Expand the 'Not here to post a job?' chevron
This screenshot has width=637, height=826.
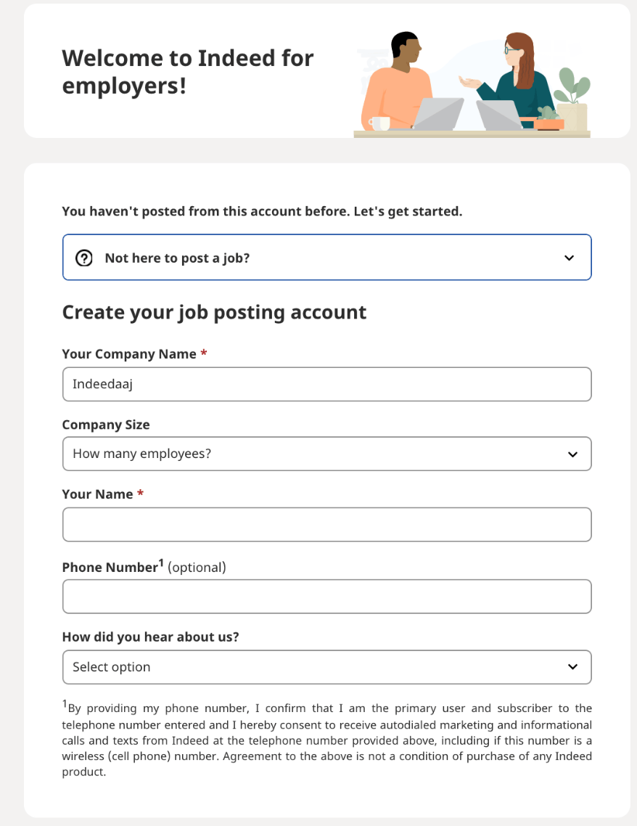569,258
